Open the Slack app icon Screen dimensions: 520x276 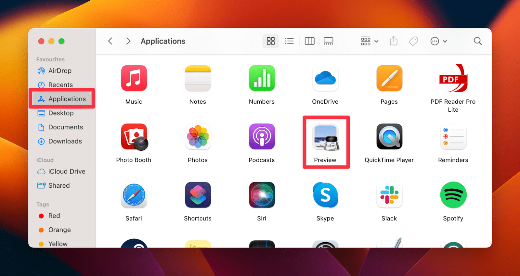(x=389, y=195)
